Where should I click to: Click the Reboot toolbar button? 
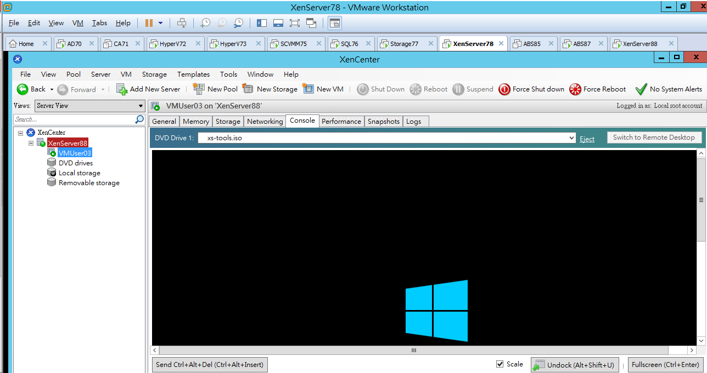pyautogui.click(x=429, y=89)
